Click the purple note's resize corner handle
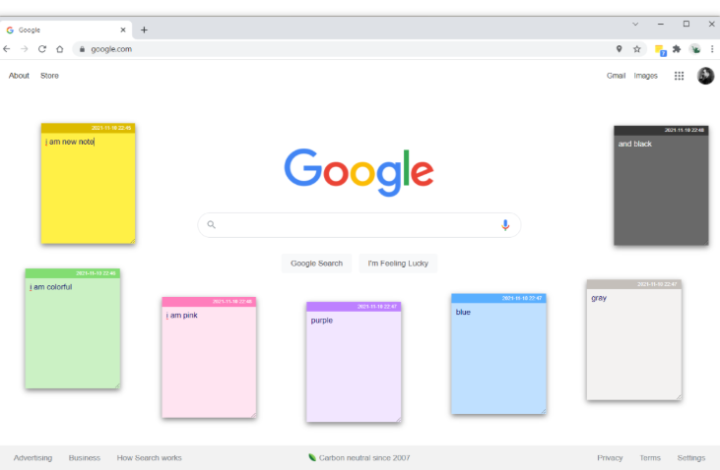This screenshot has width=720, height=470. point(399,420)
